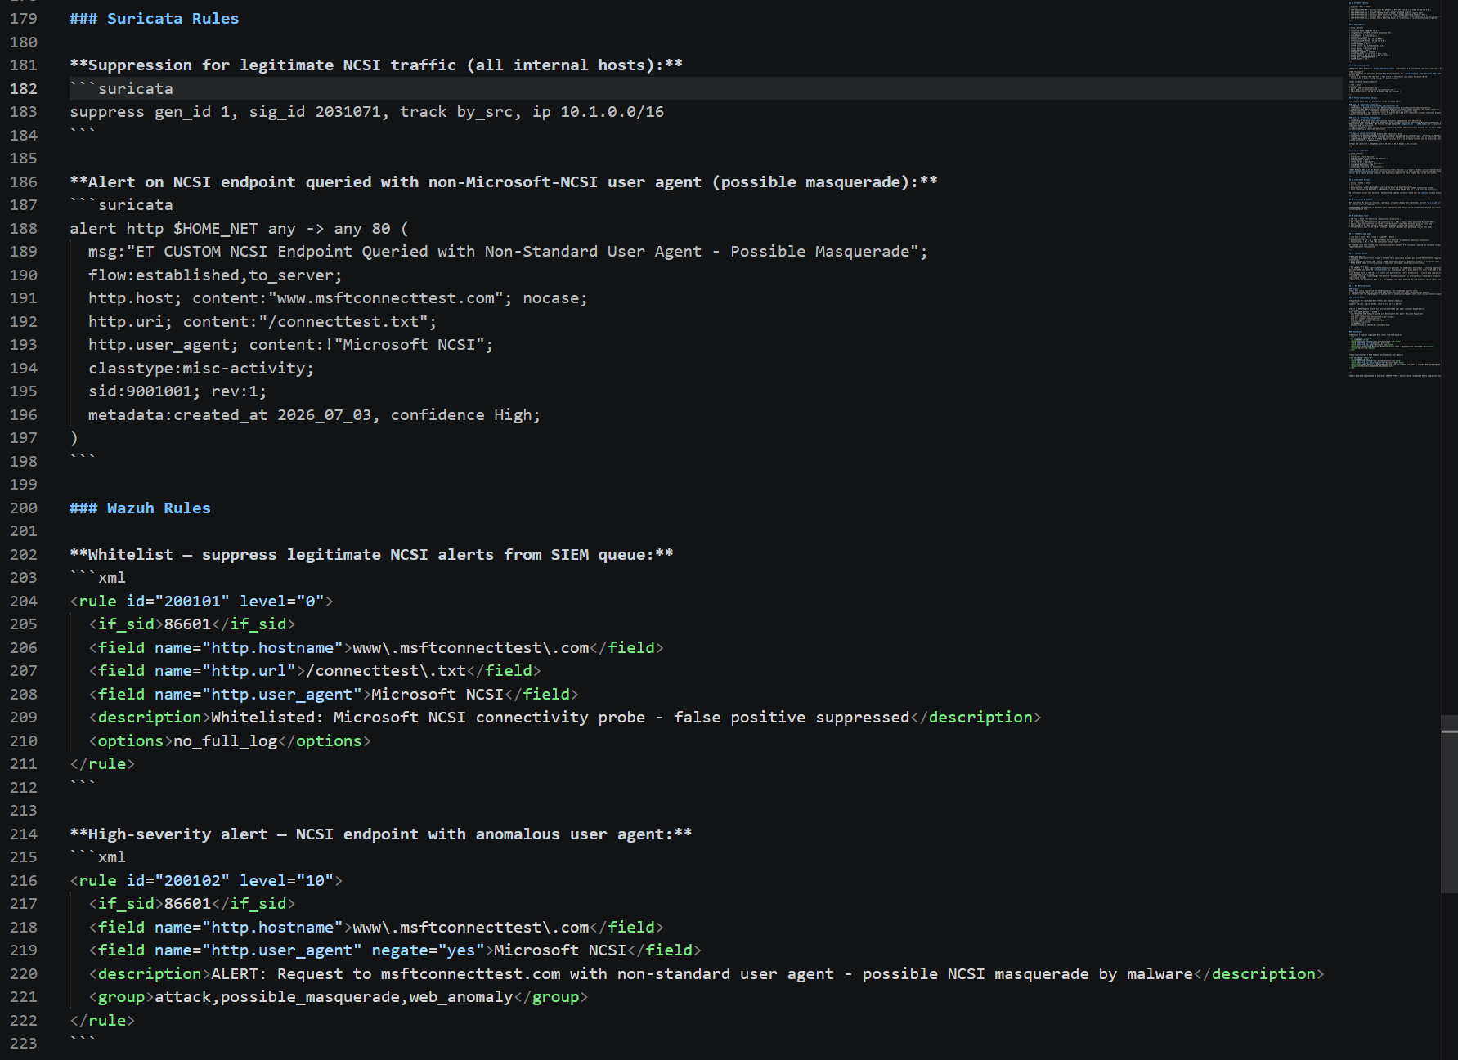Click the 'sid:9001001; rev:1;' line

click(177, 391)
